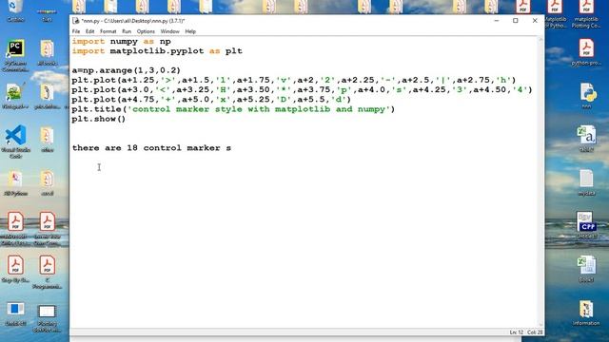Open the 'Book1' Excel file on desktop
The height and width of the screenshot is (342, 609).
coord(586,268)
